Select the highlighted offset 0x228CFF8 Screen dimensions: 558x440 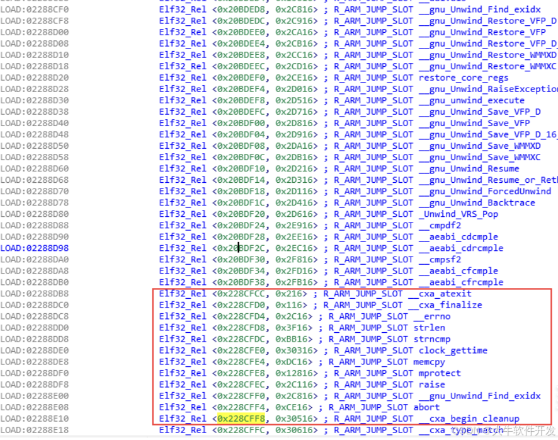241,419
